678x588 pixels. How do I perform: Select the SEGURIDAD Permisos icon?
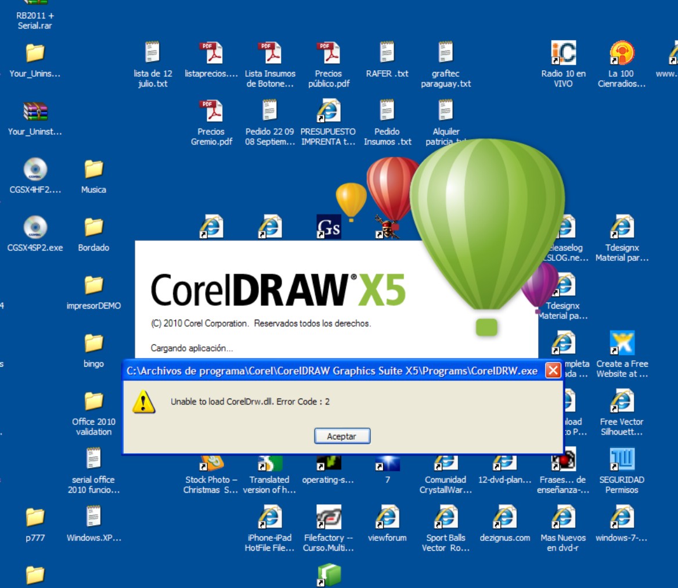click(622, 460)
